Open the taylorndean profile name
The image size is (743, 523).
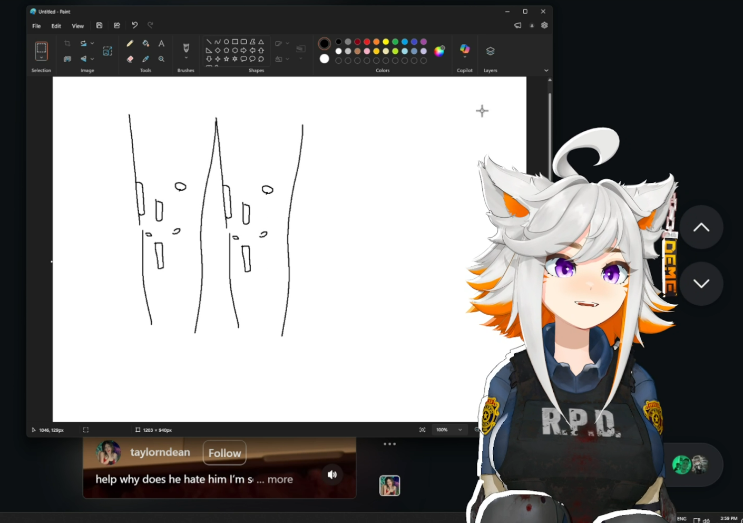click(160, 452)
